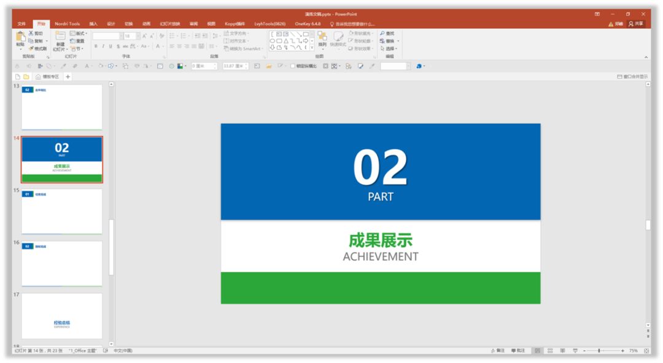
Task: Click the Replace (替换) button
Action: 387,41
